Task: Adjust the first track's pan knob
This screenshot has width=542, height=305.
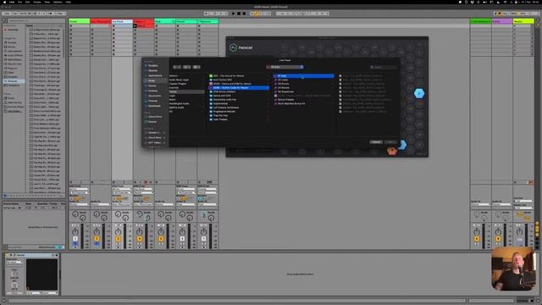Action: pyautogui.click(x=75, y=231)
